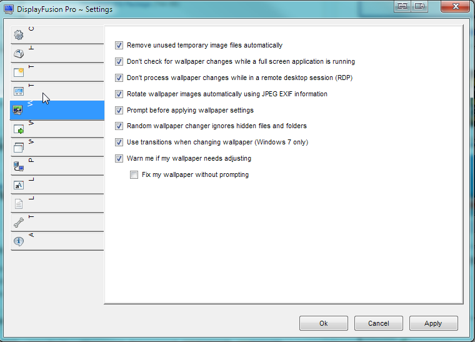Click the Apply button

coord(433,323)
